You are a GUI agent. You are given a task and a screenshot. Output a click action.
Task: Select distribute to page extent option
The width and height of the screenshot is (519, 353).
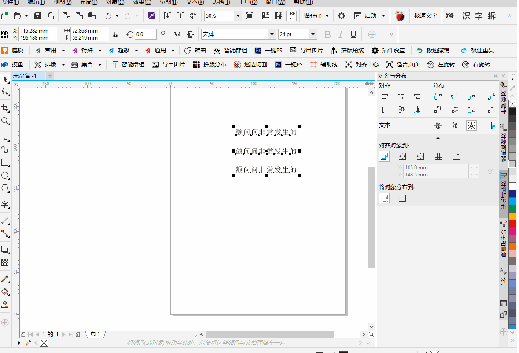(402, 198)
